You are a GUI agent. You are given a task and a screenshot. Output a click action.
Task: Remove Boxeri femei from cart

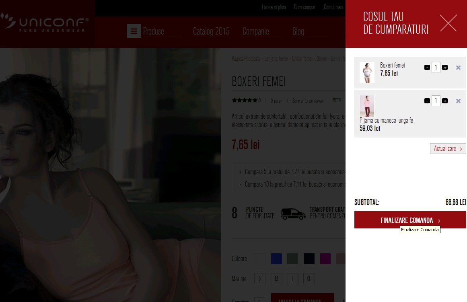coord(458,68)
